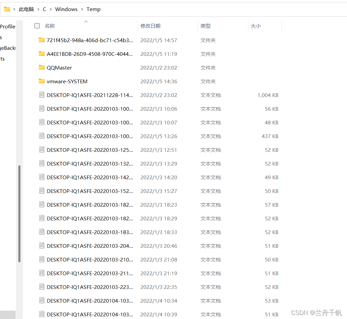Navigate to 此电脑 in breadcrumb
Image resolution: width=347 pixels, height=319 pixels.
tap(26, 9)
